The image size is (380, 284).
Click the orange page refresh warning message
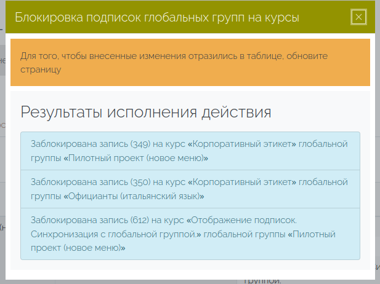190,63
